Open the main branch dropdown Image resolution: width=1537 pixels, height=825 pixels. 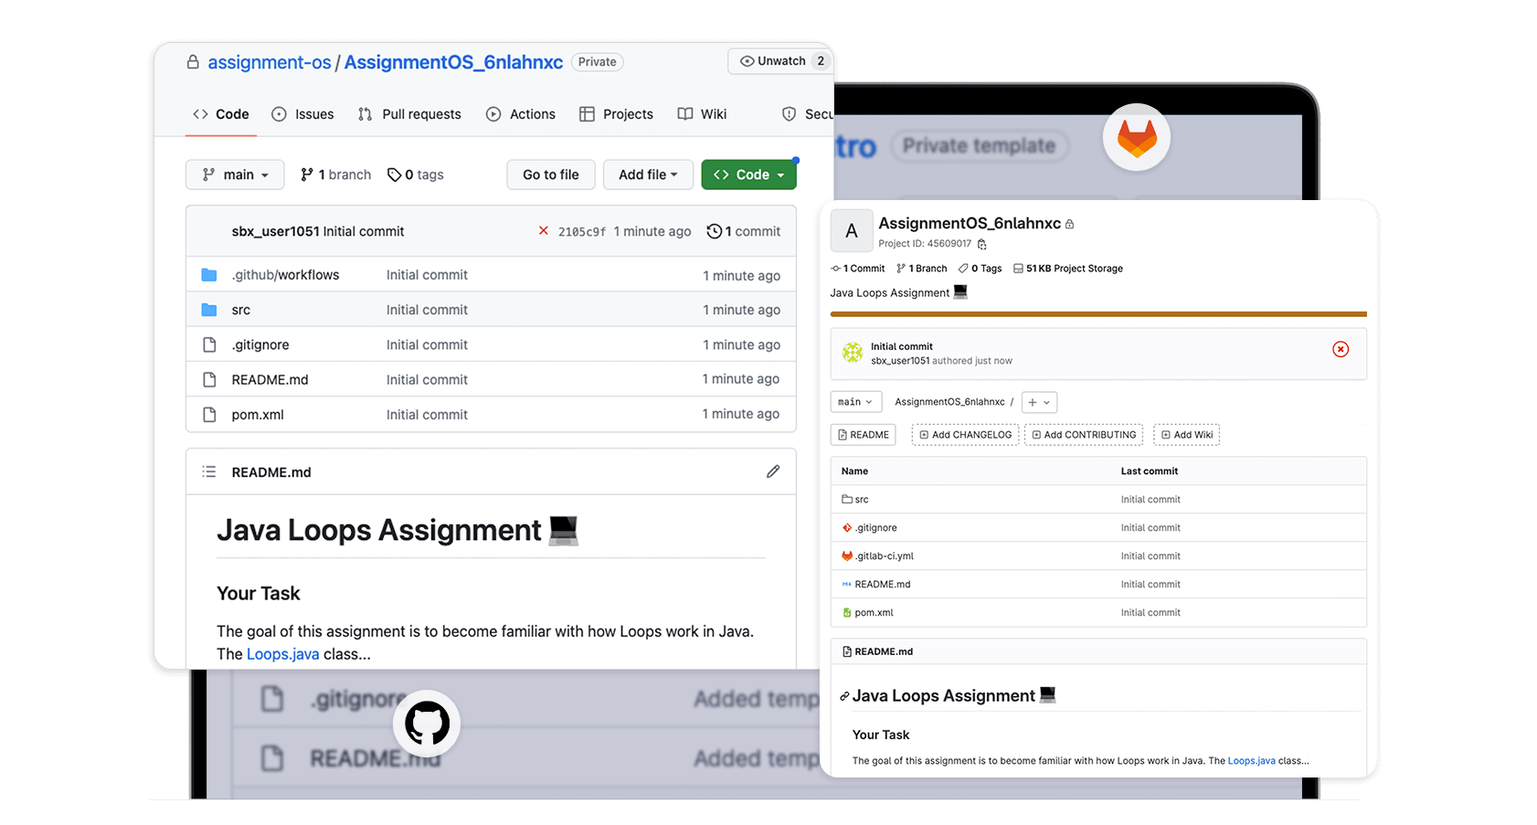234,175
